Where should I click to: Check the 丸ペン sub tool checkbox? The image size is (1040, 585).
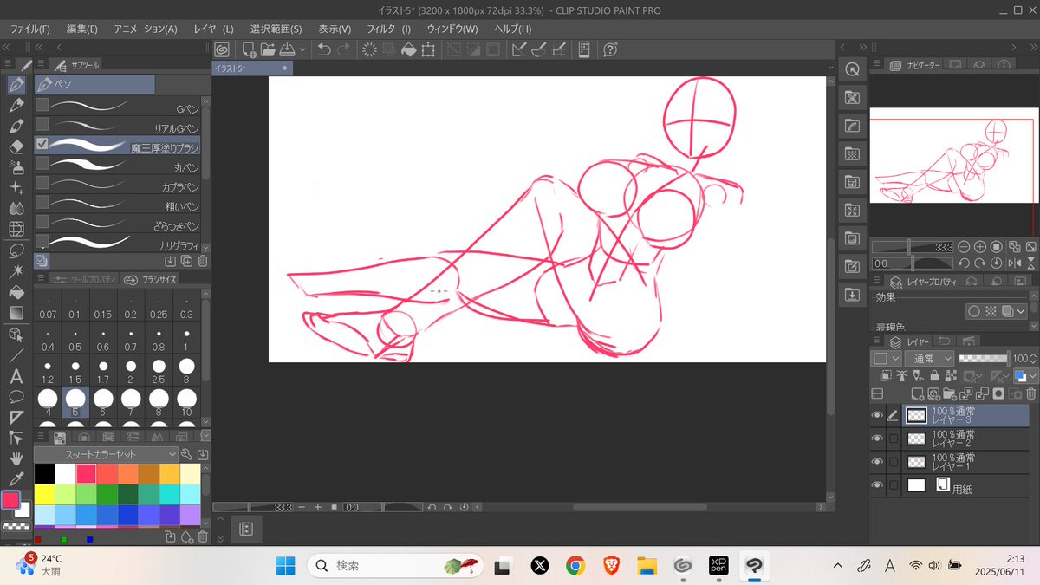(x=42, y=164)
